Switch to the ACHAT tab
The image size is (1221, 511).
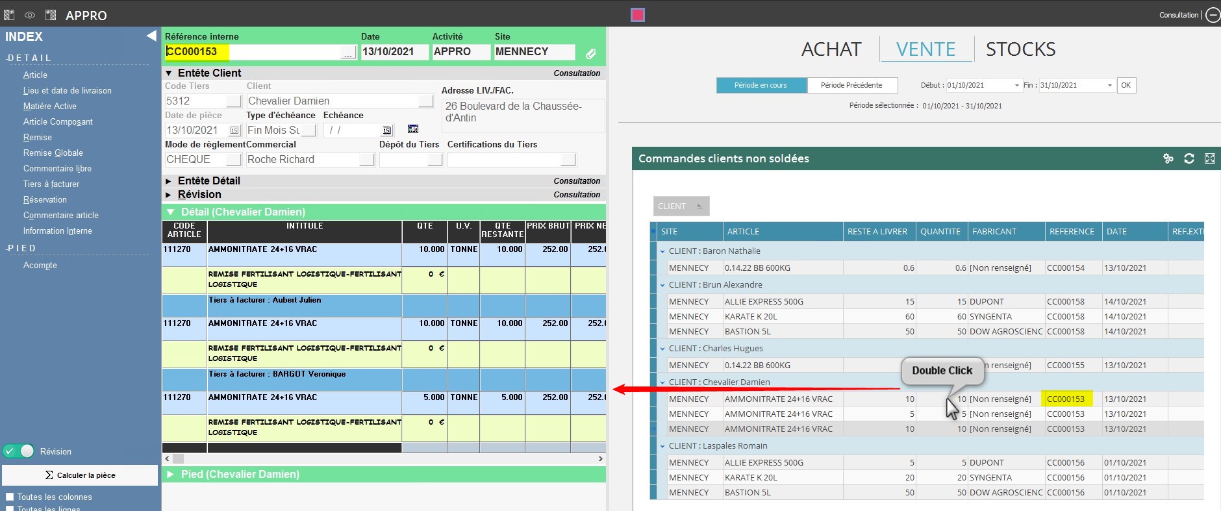[x=831, y=49]
